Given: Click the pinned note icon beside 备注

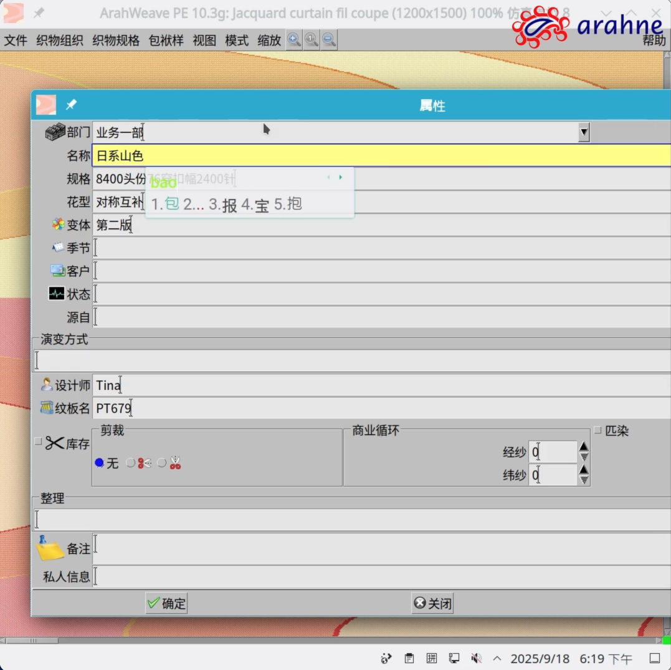Looking at the screenshot, I should (x=50, y=548).
